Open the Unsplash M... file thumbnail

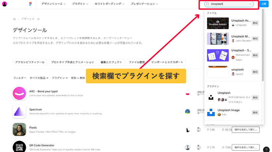tap(218, 39)
